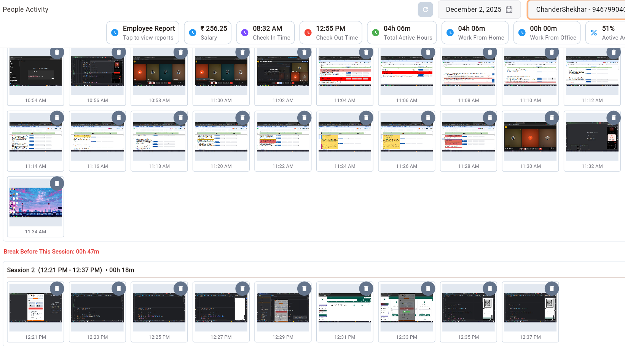The height and width of the screenshot is (346, 625).
Task: Delete the 10:54 AM screenshot
Action: tap(57, 53)
